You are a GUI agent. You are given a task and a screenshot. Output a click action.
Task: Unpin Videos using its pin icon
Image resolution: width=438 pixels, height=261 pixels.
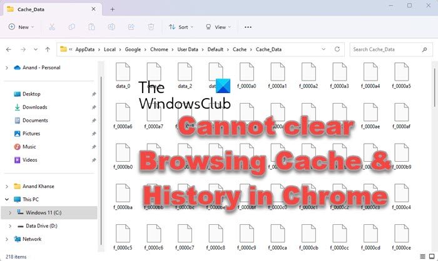coord(94,160)
